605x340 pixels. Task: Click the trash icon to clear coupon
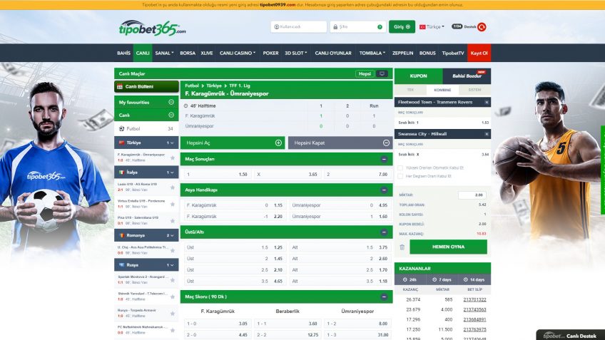pyautogui.click(x=402, y=247)
